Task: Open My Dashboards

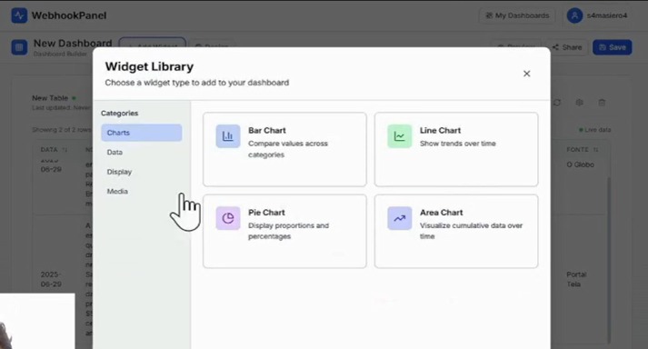Action: click(x=517, y=15)
